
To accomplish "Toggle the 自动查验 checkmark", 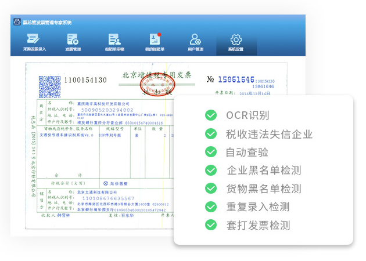I will pos(211,152).
